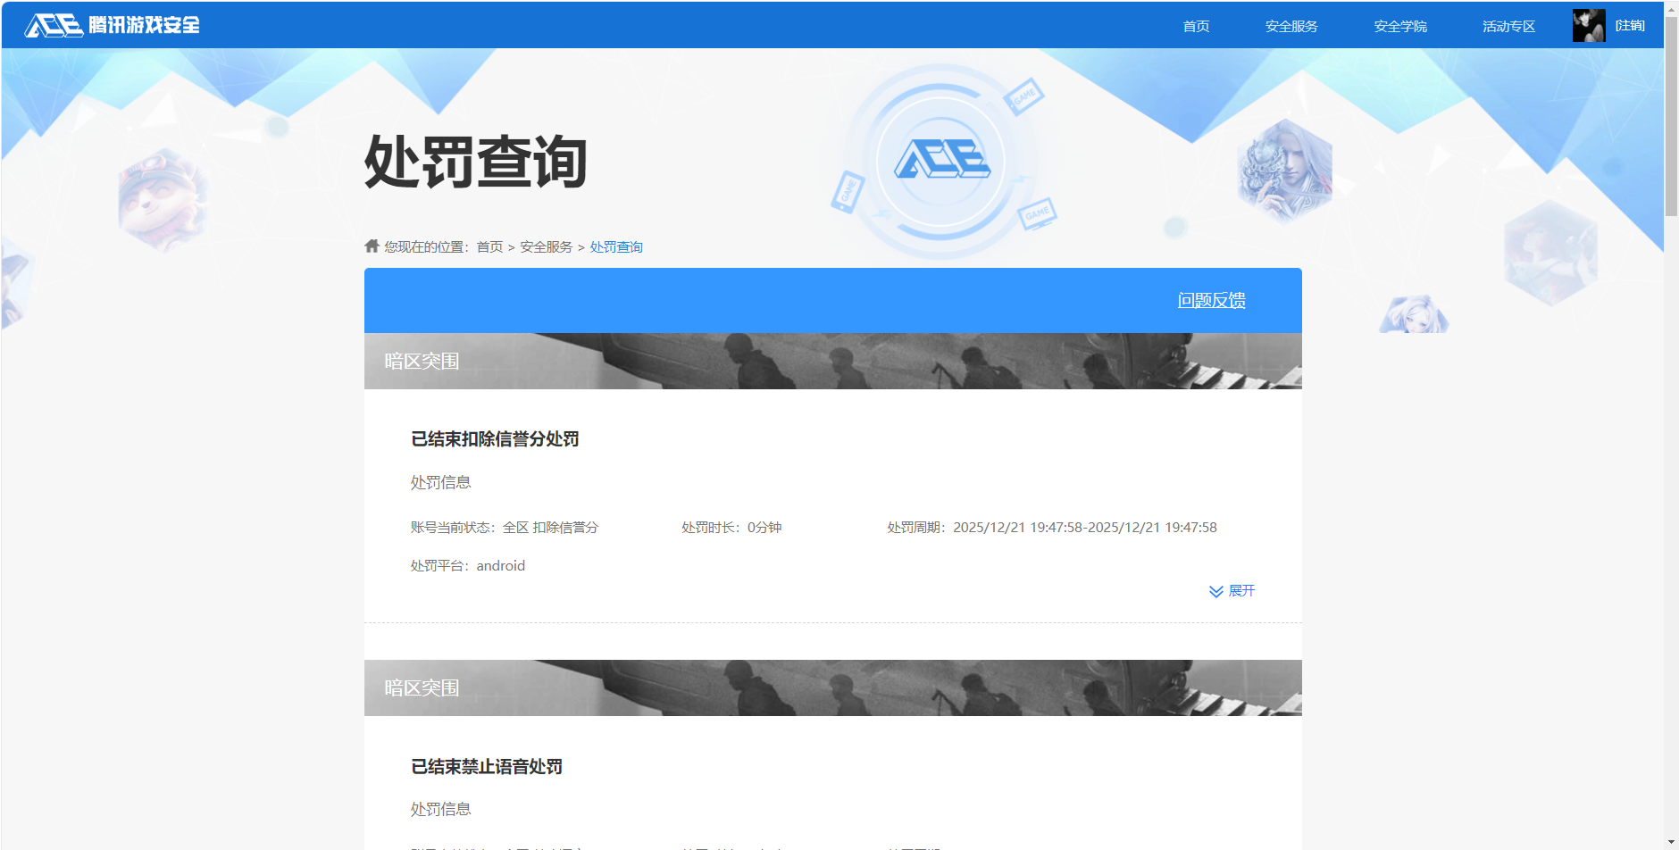Open the 问题反馈 feedback link

pos(1212,301)
